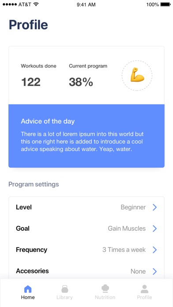
Task: Select the Profile person icon
Action: point(144,289)
